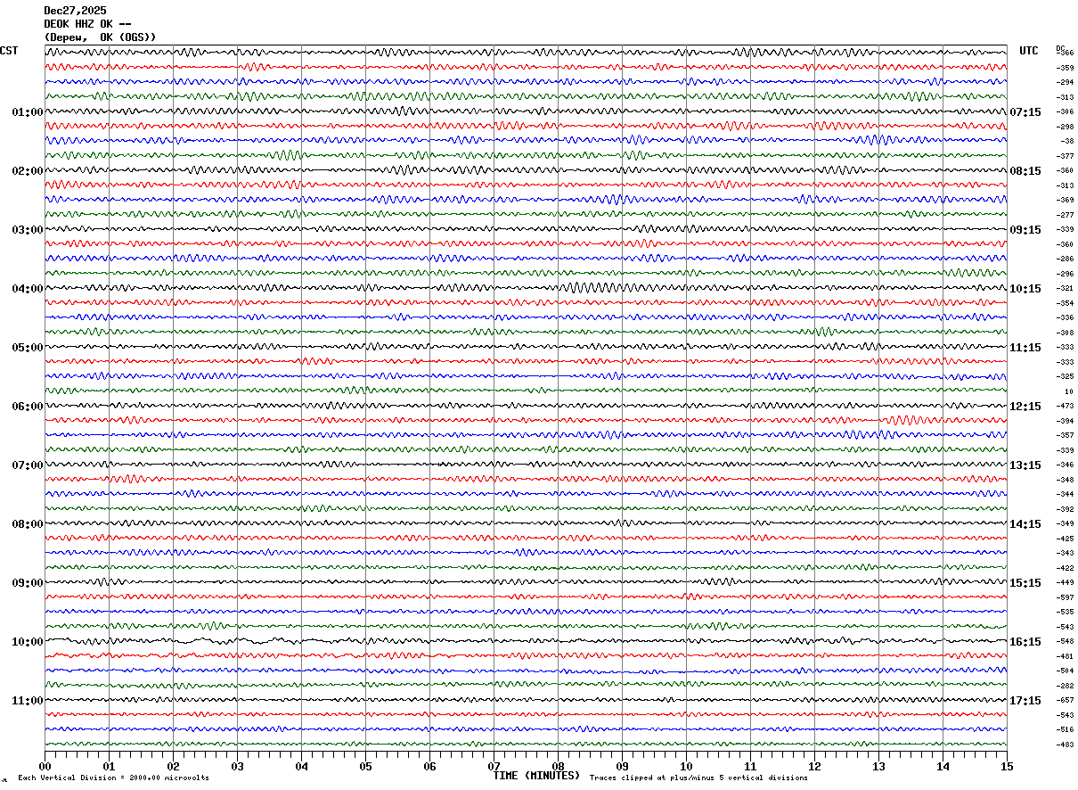Click the DC offset value '-597'
The width and height of the screenshot is (1078, 790).
[1065, 597]
